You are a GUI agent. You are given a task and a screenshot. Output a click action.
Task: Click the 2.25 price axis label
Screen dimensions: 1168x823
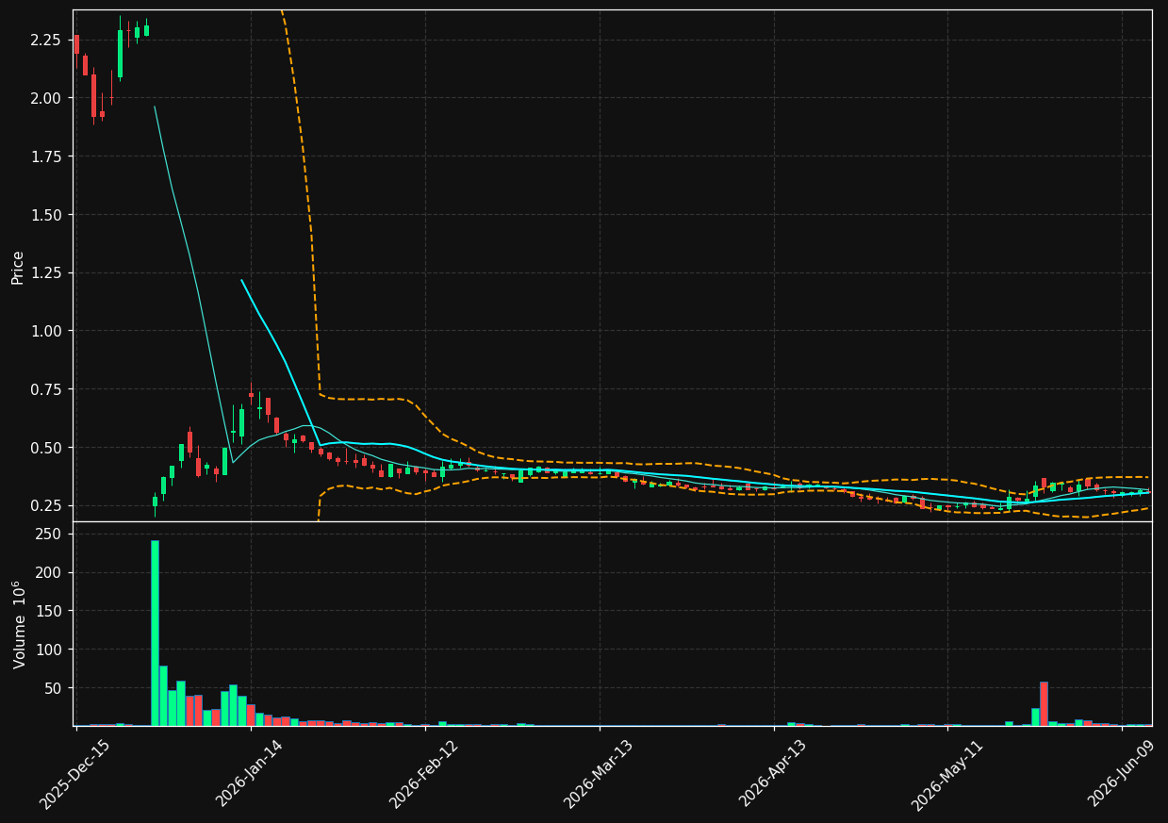(x=47, y=41)
